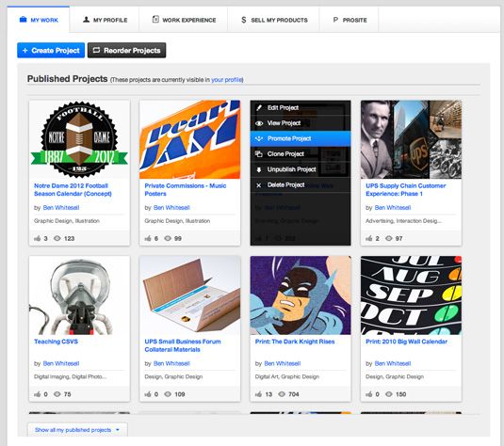Follow the 'your profile' link
Image resolution: width=504 pixels, height=446 pixels.
(x=226, y=80)
